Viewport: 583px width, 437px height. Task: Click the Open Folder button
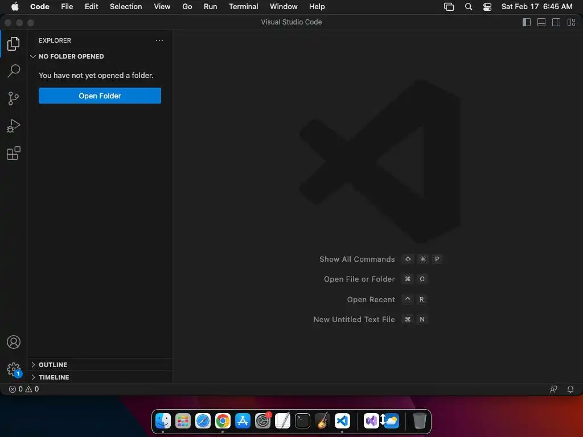coord(100,96)
